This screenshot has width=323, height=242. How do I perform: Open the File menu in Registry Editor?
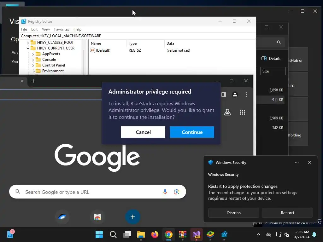tap(24, 29)
